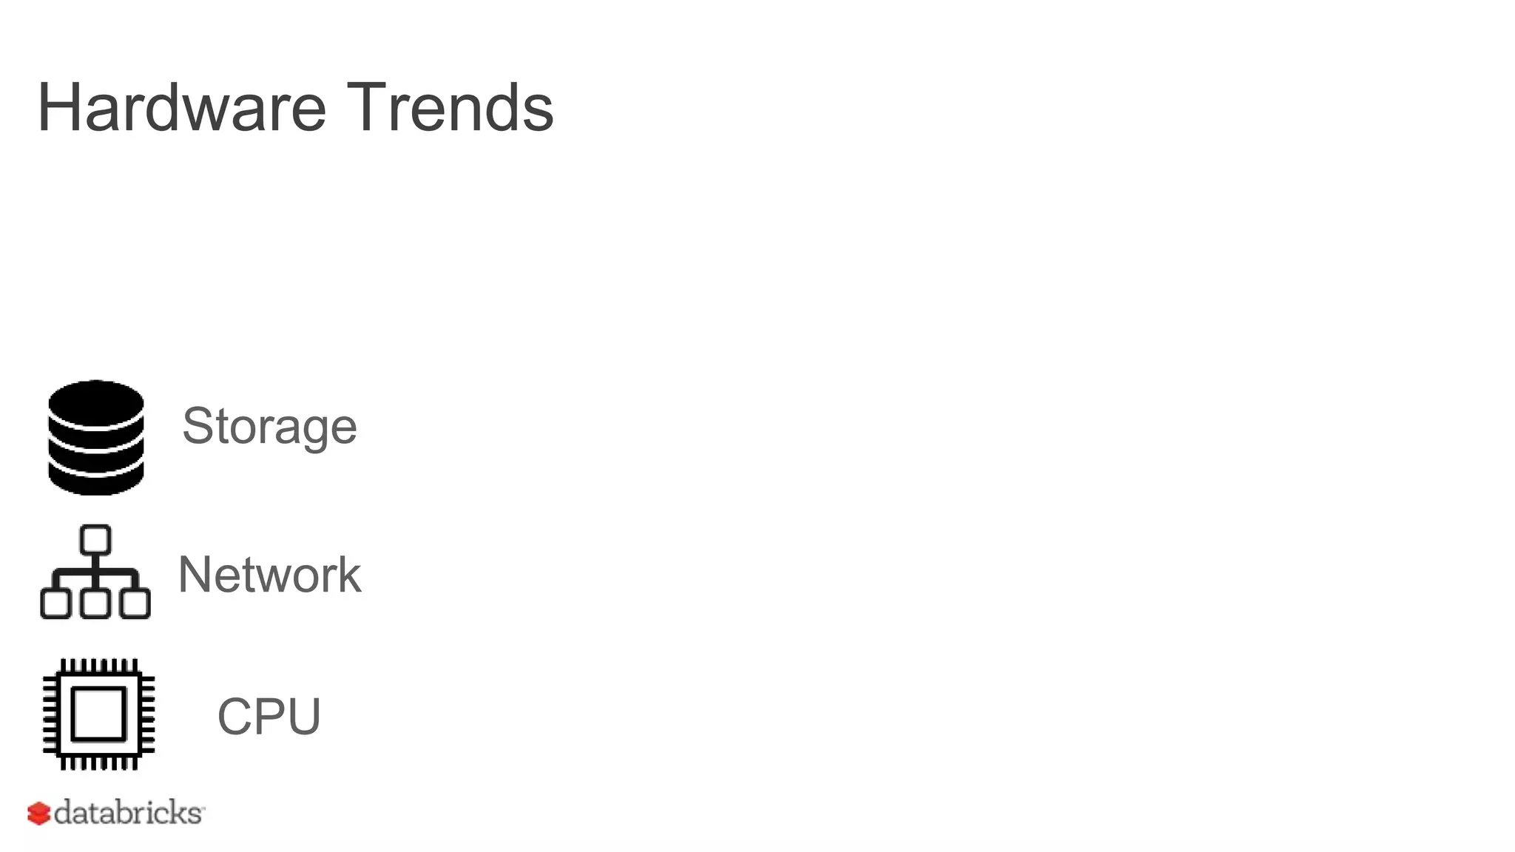Click the word Trends in the title

[x=450, y=108]
